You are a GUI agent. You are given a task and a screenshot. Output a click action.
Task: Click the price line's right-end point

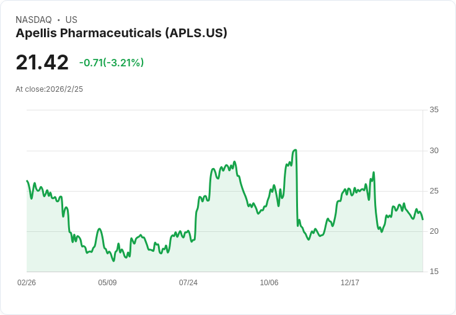[423, 220]
